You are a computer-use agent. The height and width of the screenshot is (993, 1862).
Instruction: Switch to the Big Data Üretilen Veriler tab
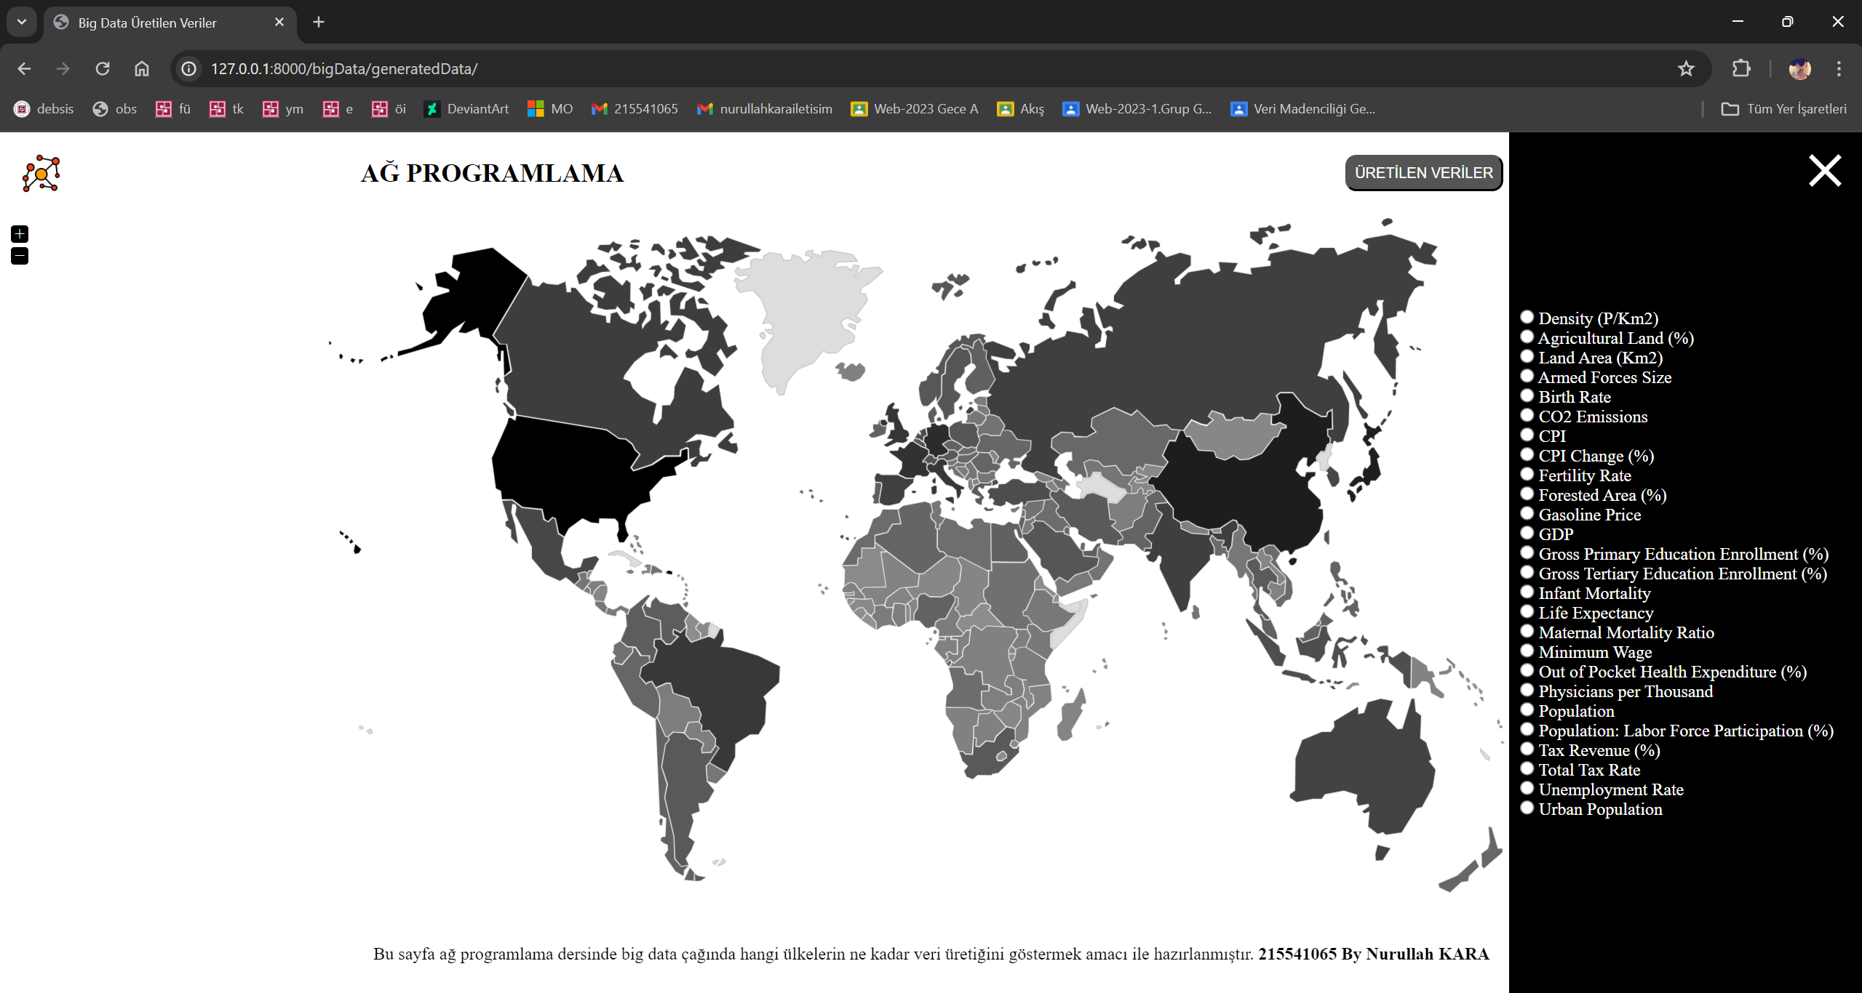click(x=148, y=23)
